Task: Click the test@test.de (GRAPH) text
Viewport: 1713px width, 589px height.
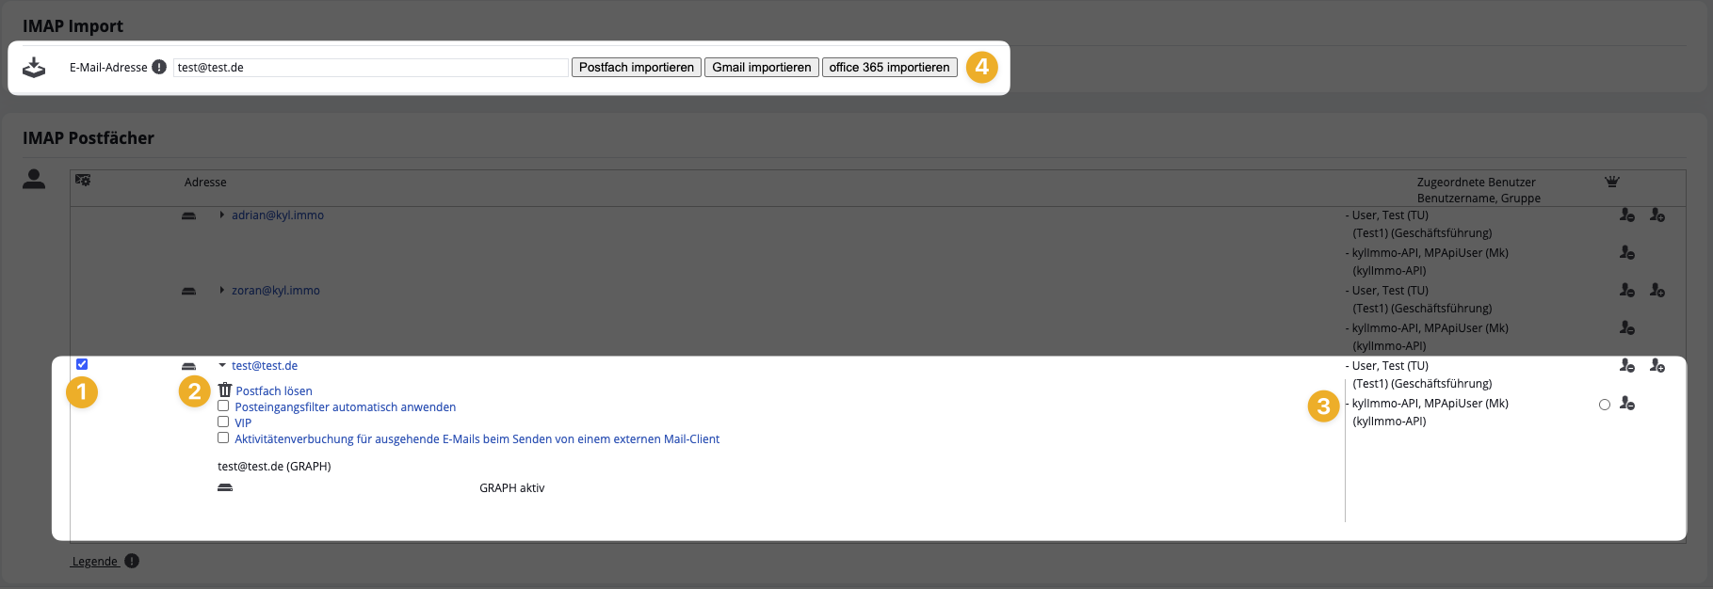Action: coord(274,467)
